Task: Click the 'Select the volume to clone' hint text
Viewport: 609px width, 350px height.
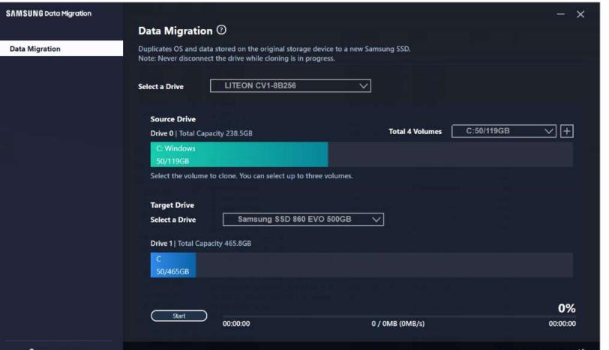Action: [x=252, y=176]
